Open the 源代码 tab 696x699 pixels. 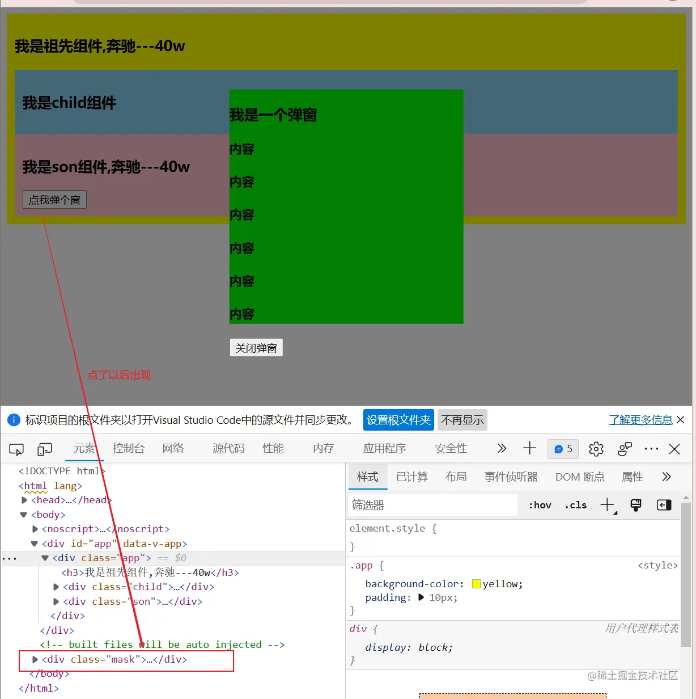pyautogui.click(x=228, y=448)
